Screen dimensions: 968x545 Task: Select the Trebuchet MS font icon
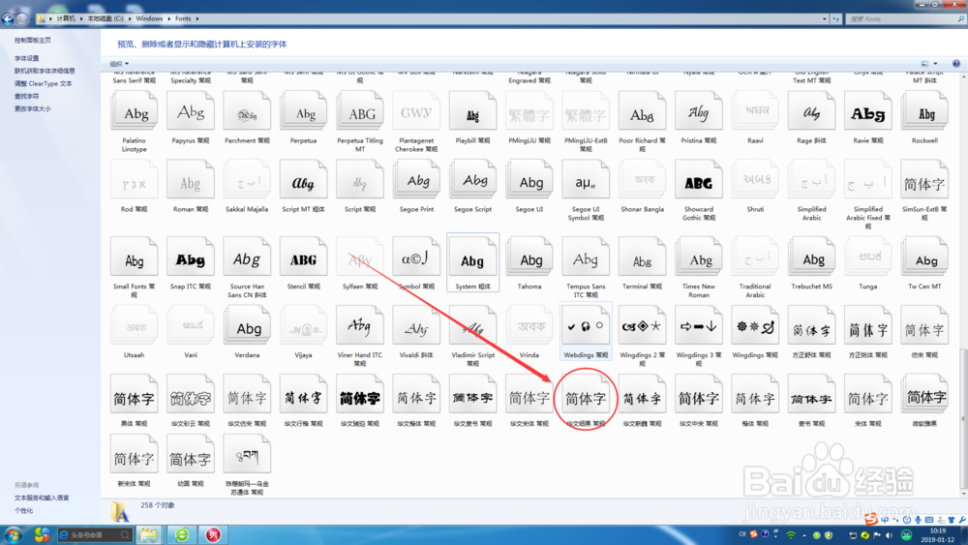click(812, 257)
